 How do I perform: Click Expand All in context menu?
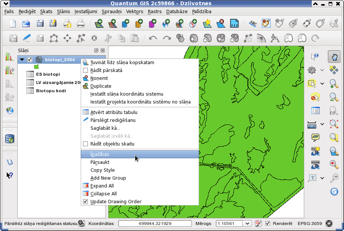[x=140, y=186]
